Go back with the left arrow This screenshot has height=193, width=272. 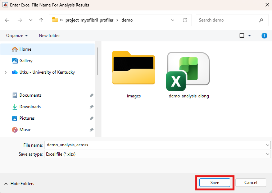pyautogui.click(x=7, y=20)
